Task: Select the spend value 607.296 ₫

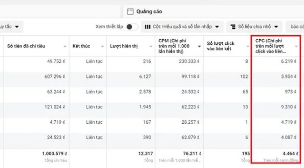Action: coord(55,77)
